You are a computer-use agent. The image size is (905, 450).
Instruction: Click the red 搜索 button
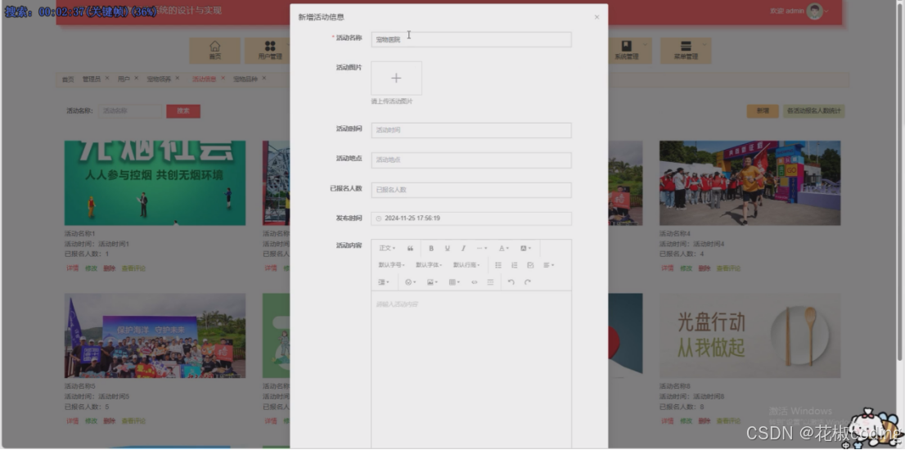[x=183, y=111]
